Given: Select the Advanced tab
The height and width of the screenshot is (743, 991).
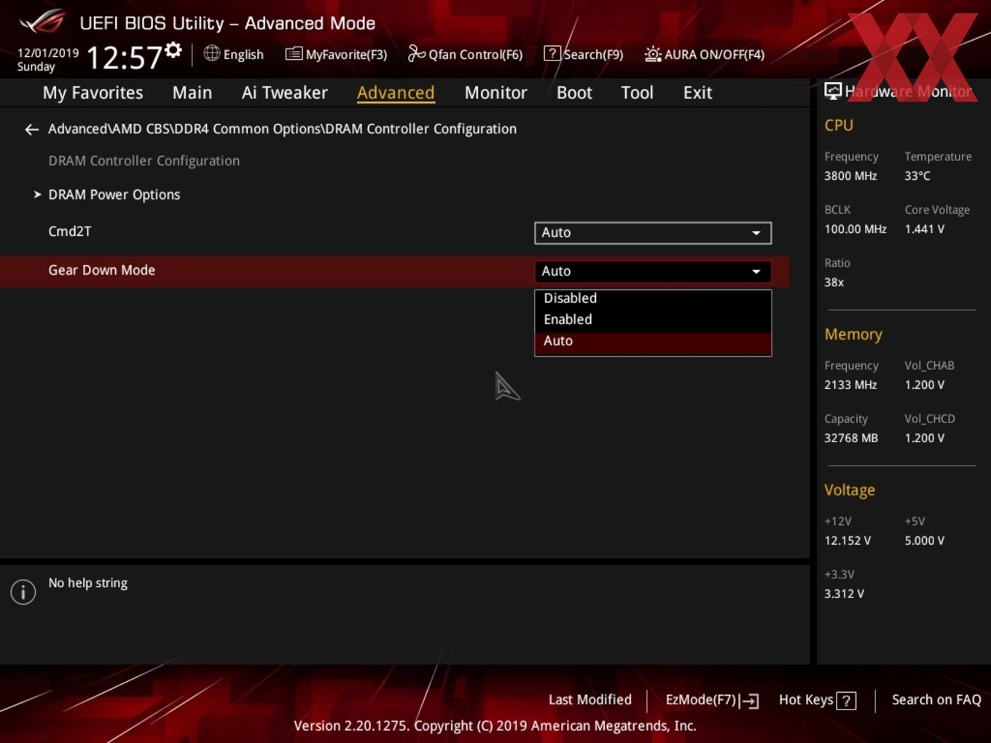Looking at the screenshot, I should point(396,93).
